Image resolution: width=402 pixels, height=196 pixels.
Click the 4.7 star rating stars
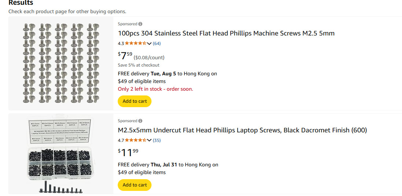coord(135,140)
